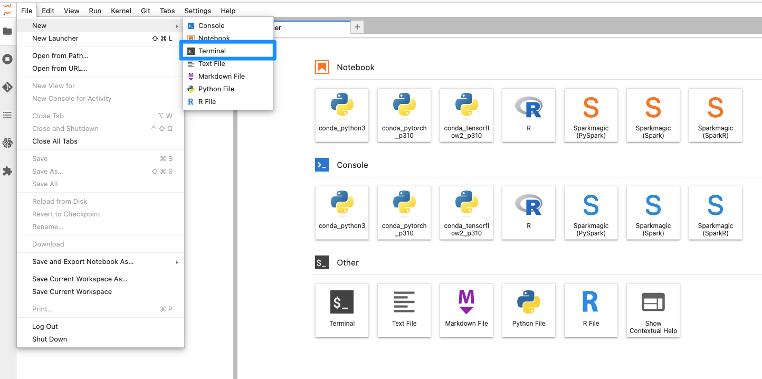Click the Other section heading
This screenshot has width=762, height=379.
pyautogui.click(x=347, y=262)
